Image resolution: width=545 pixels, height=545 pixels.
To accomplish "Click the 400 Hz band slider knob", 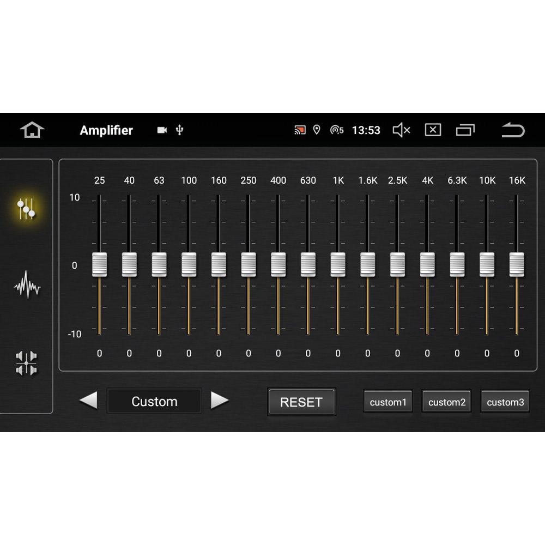I will click(x=278, y=265).
